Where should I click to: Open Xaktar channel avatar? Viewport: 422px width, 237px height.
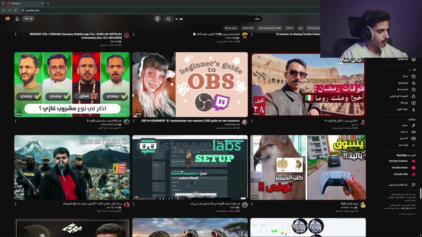click(x=245, y=205)
